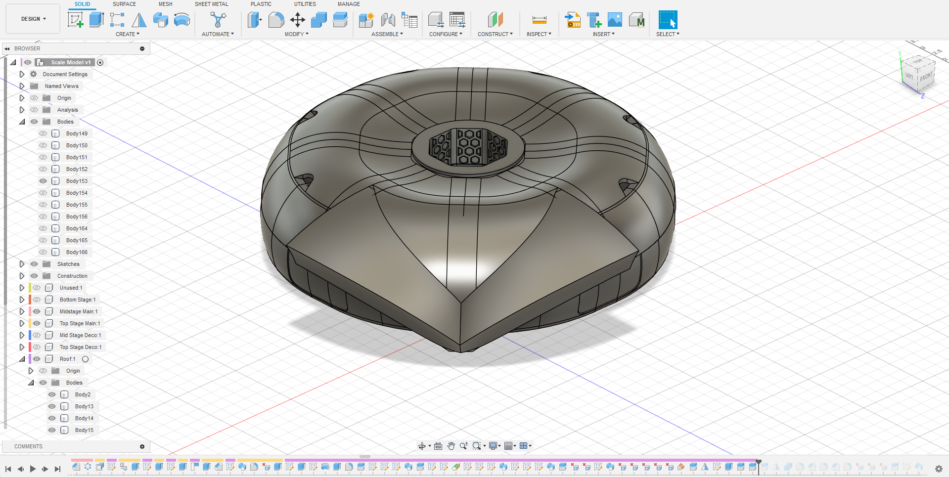Select the Press Pull tool
949x477 pixels.
pos(254,20)
